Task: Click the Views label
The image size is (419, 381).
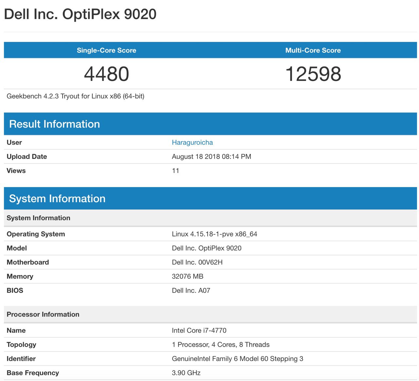Action: pos(16,171)
